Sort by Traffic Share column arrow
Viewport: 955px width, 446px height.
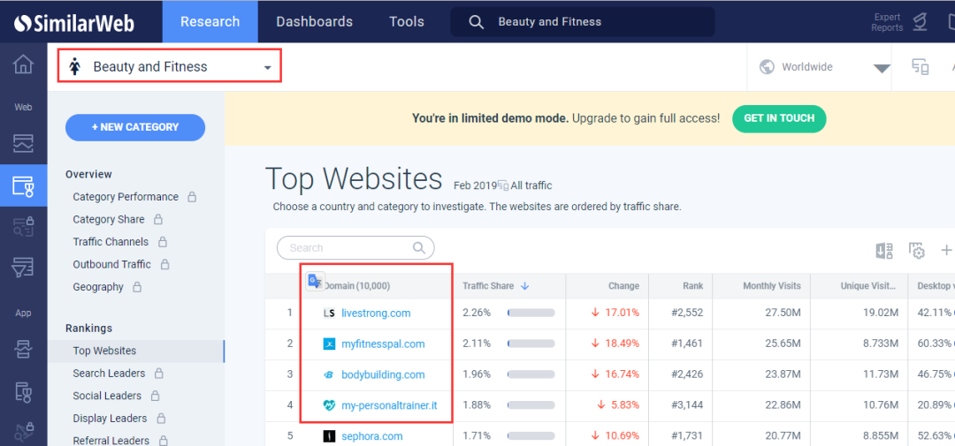pos(524,286)
